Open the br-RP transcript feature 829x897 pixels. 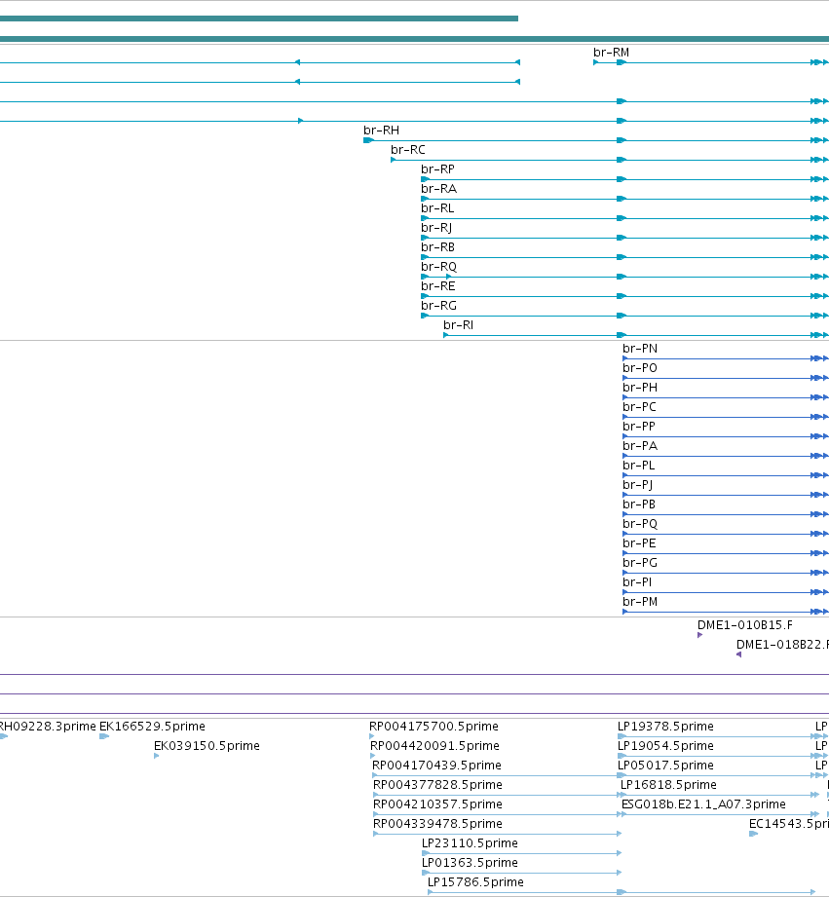pos(624,179)
